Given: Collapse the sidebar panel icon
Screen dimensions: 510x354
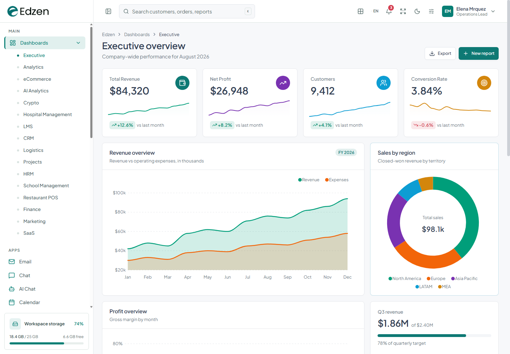Looking at the screenshot, I should pyautogui.click(x=108, y=11).
